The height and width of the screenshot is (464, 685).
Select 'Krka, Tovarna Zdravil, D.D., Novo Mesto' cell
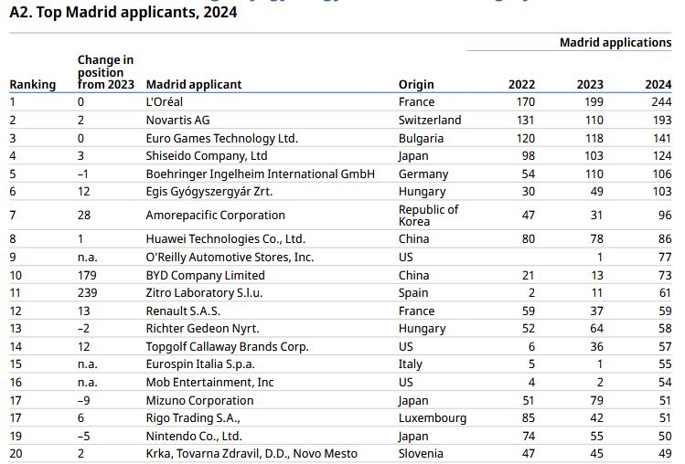[x=252, y=454]
